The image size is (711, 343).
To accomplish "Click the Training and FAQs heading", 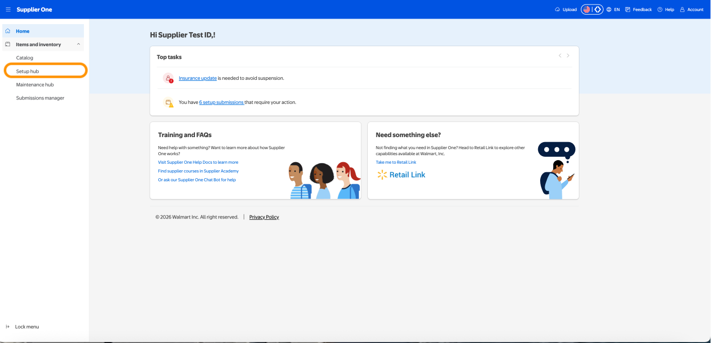I will coord(185,135).
